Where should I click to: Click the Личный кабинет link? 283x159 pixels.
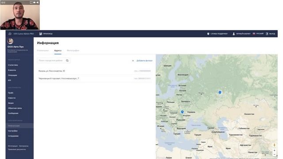coord(243,34)
